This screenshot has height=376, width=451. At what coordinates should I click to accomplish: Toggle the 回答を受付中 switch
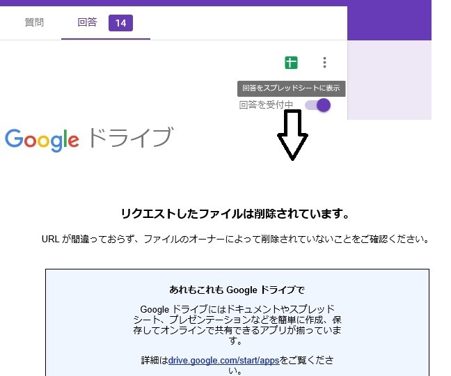tap(318, 105)
